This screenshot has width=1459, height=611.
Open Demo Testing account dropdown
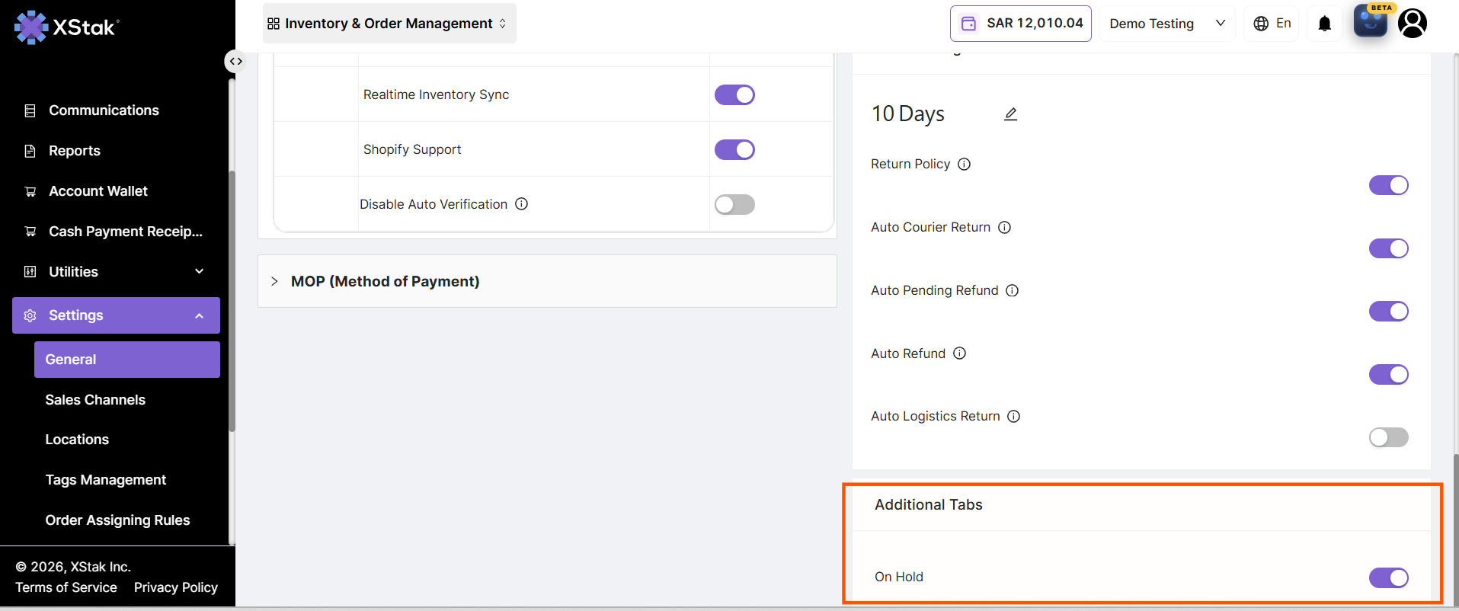tap(1166, 24)
